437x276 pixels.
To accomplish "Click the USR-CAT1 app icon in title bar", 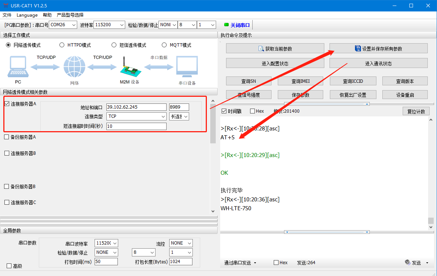I will (x=5, y=6).
